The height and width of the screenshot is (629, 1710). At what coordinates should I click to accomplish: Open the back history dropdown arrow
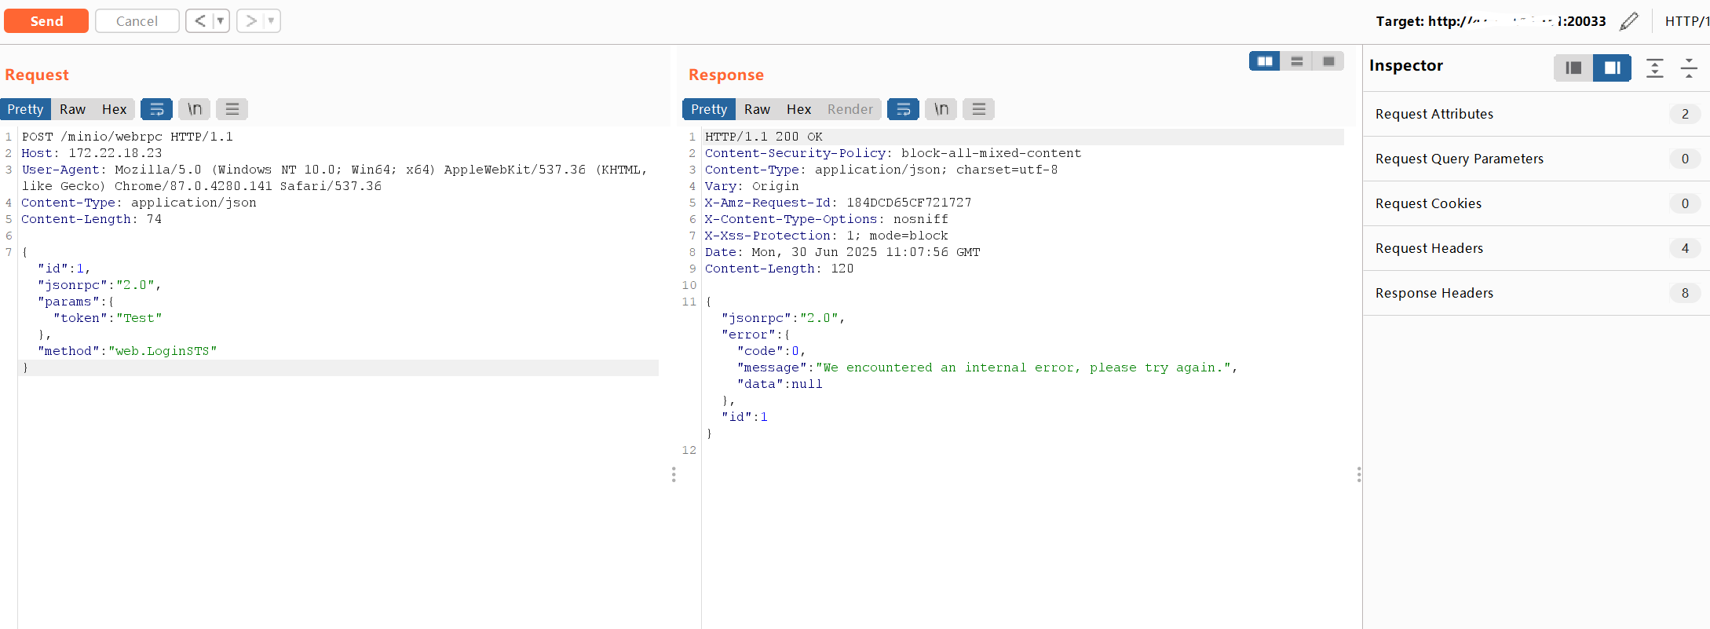point(221,21)
